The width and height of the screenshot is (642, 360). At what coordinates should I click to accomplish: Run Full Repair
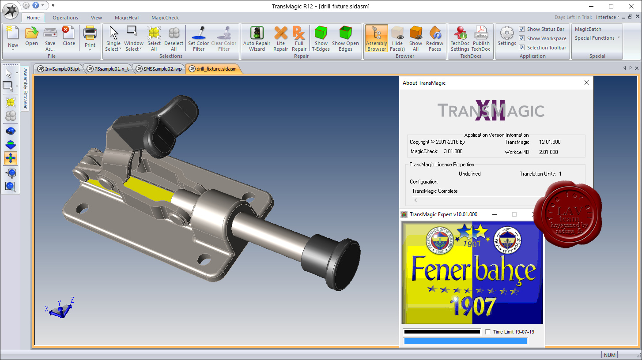[x=299, y=38]
